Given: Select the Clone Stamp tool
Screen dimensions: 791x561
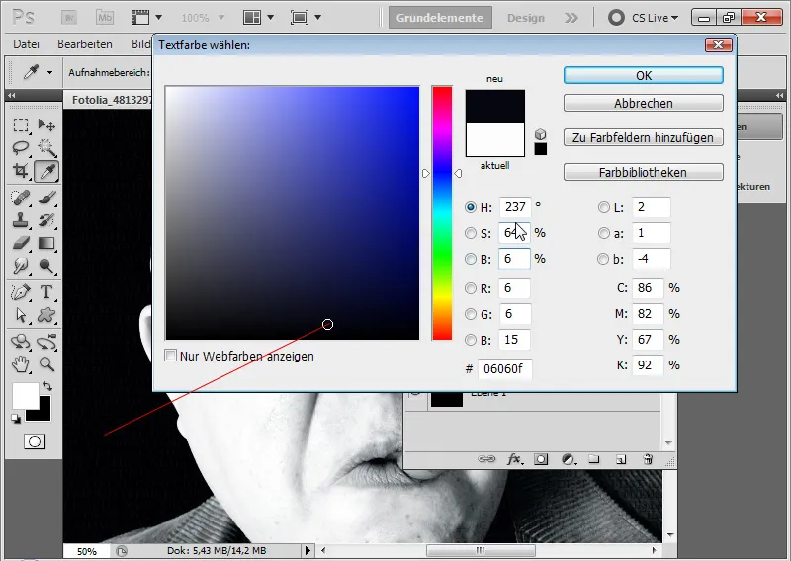Looking at the screenshot, I should pyautogui.click(x=21, y=220).
